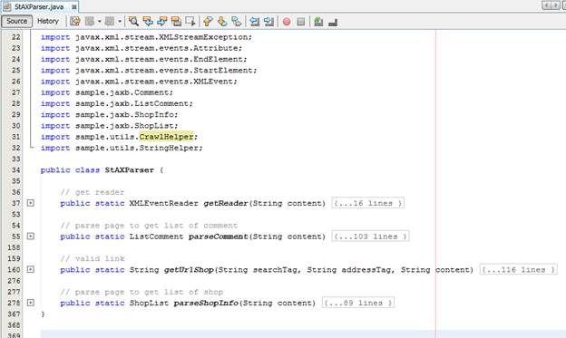
Task: Click the Find Selection magnifier icon
Action: (x=133, y=21)
